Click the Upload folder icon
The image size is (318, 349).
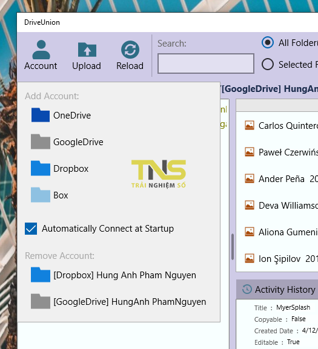pos(87,50)
